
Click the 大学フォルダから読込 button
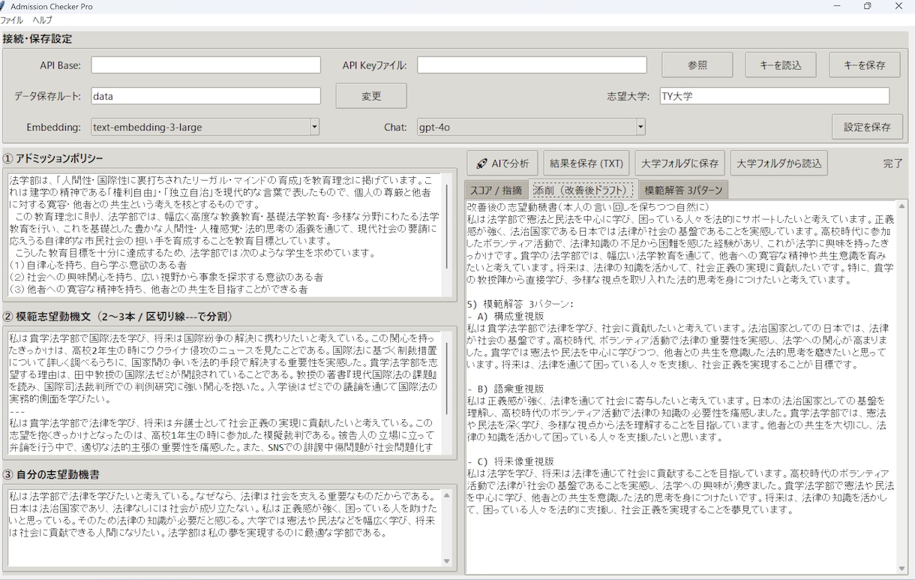[778, 164]
